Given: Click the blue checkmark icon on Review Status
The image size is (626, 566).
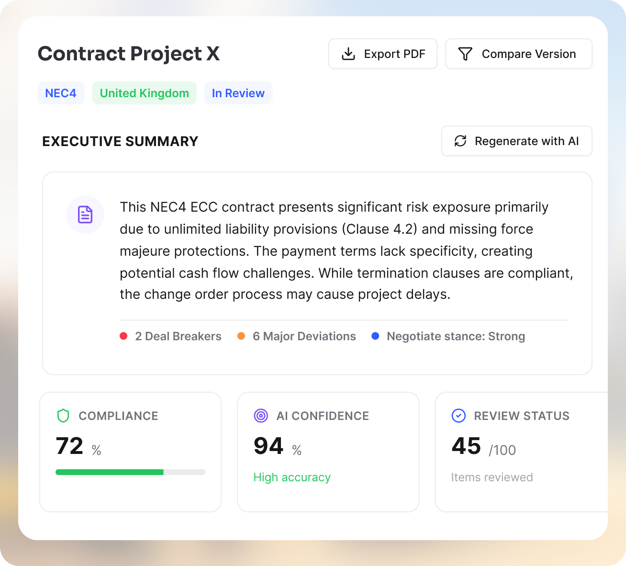Looking at the screenshot, I should pos(458,416).
